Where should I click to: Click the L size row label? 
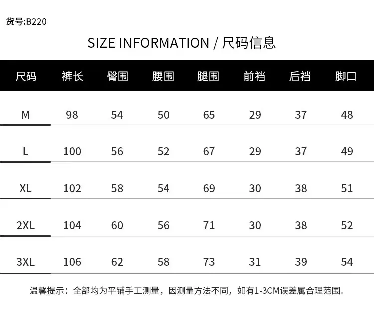pos(26,151)
